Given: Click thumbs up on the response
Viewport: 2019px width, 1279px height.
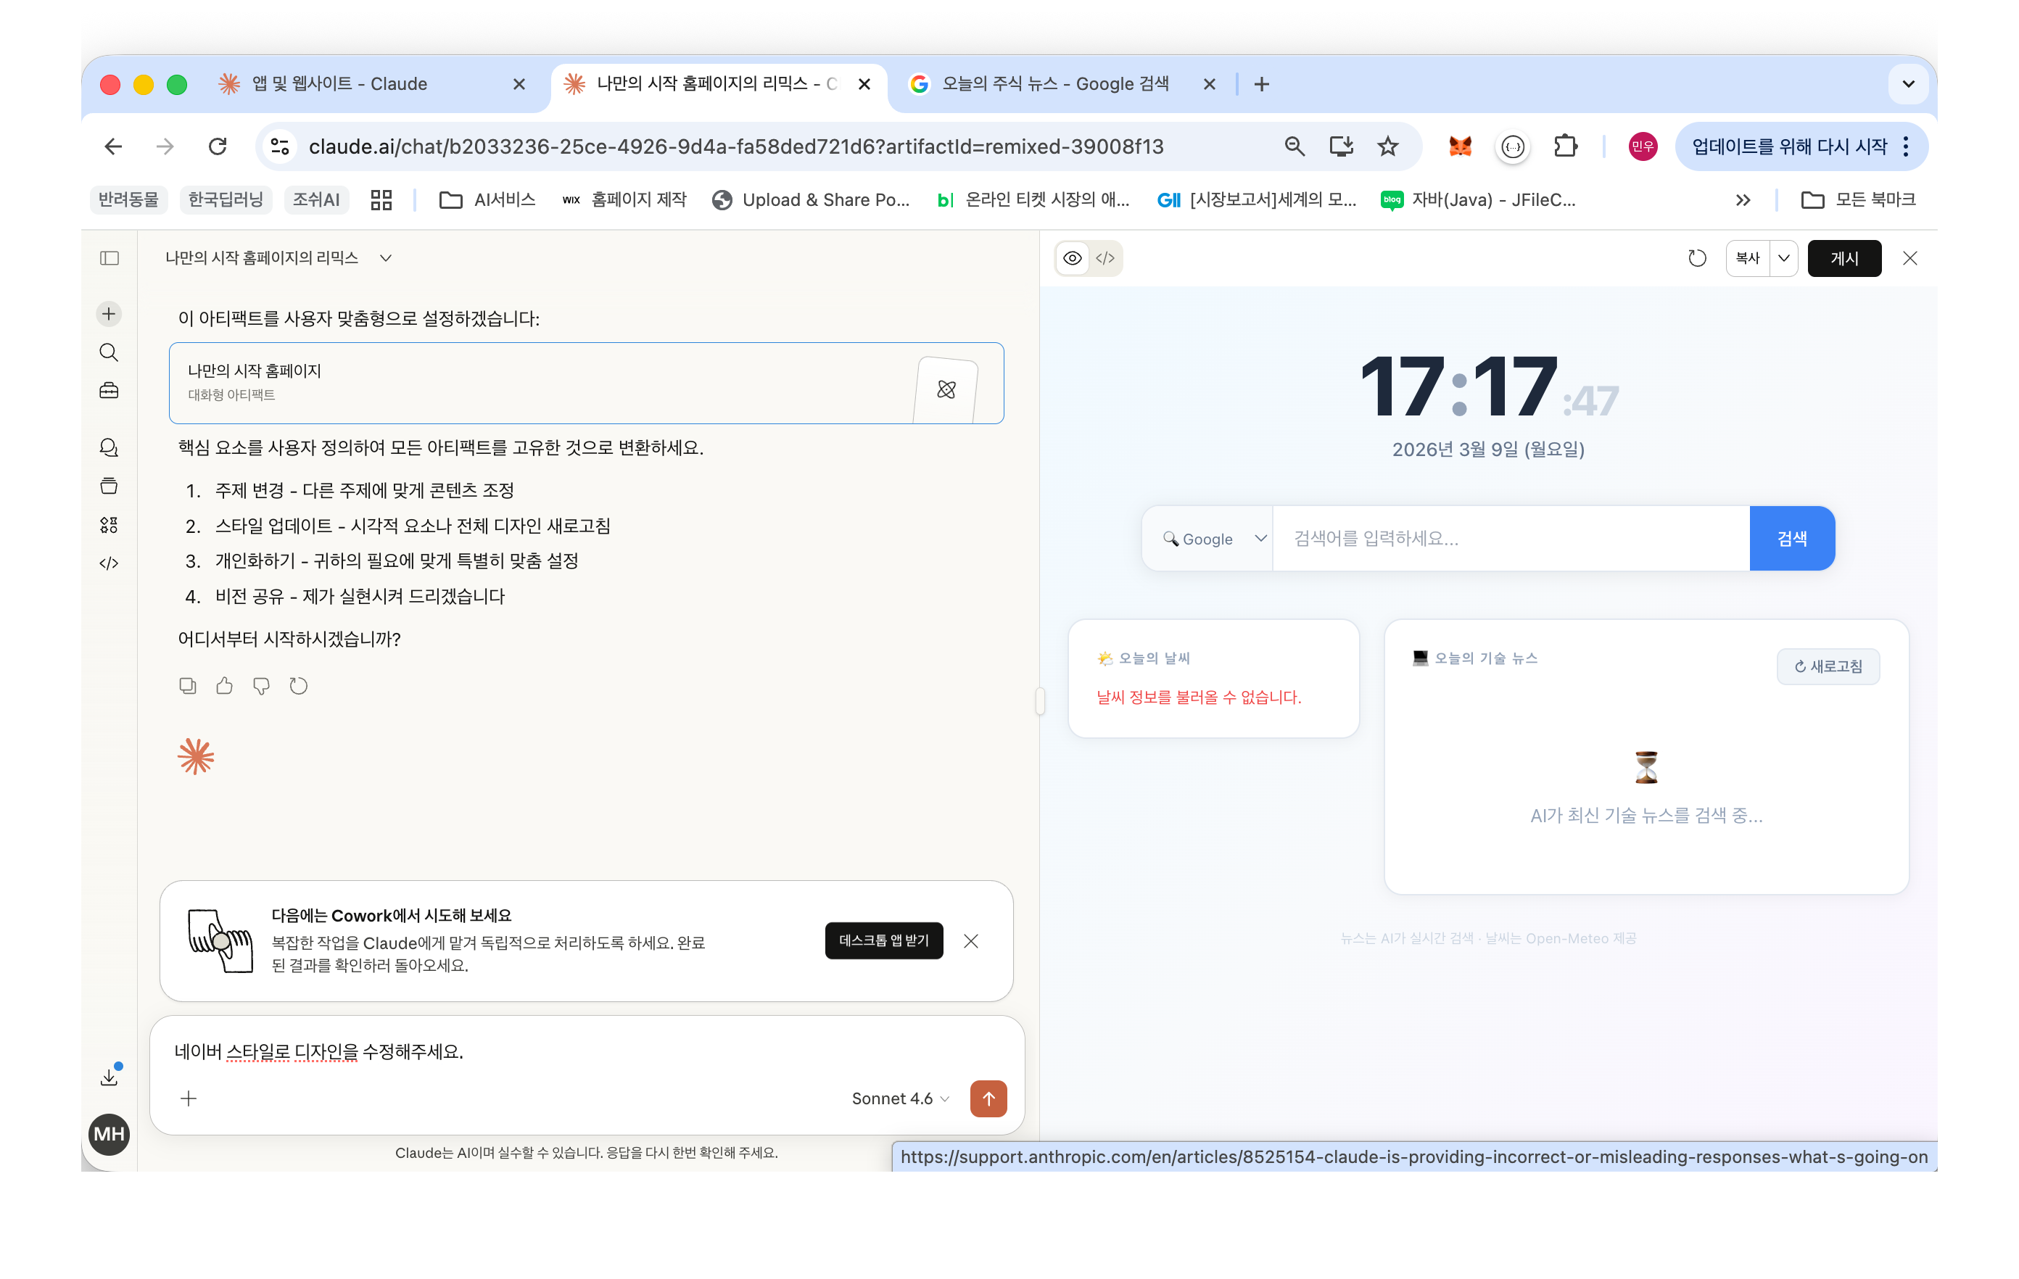Looking at the screenshot, I should [x=224, y=686].
